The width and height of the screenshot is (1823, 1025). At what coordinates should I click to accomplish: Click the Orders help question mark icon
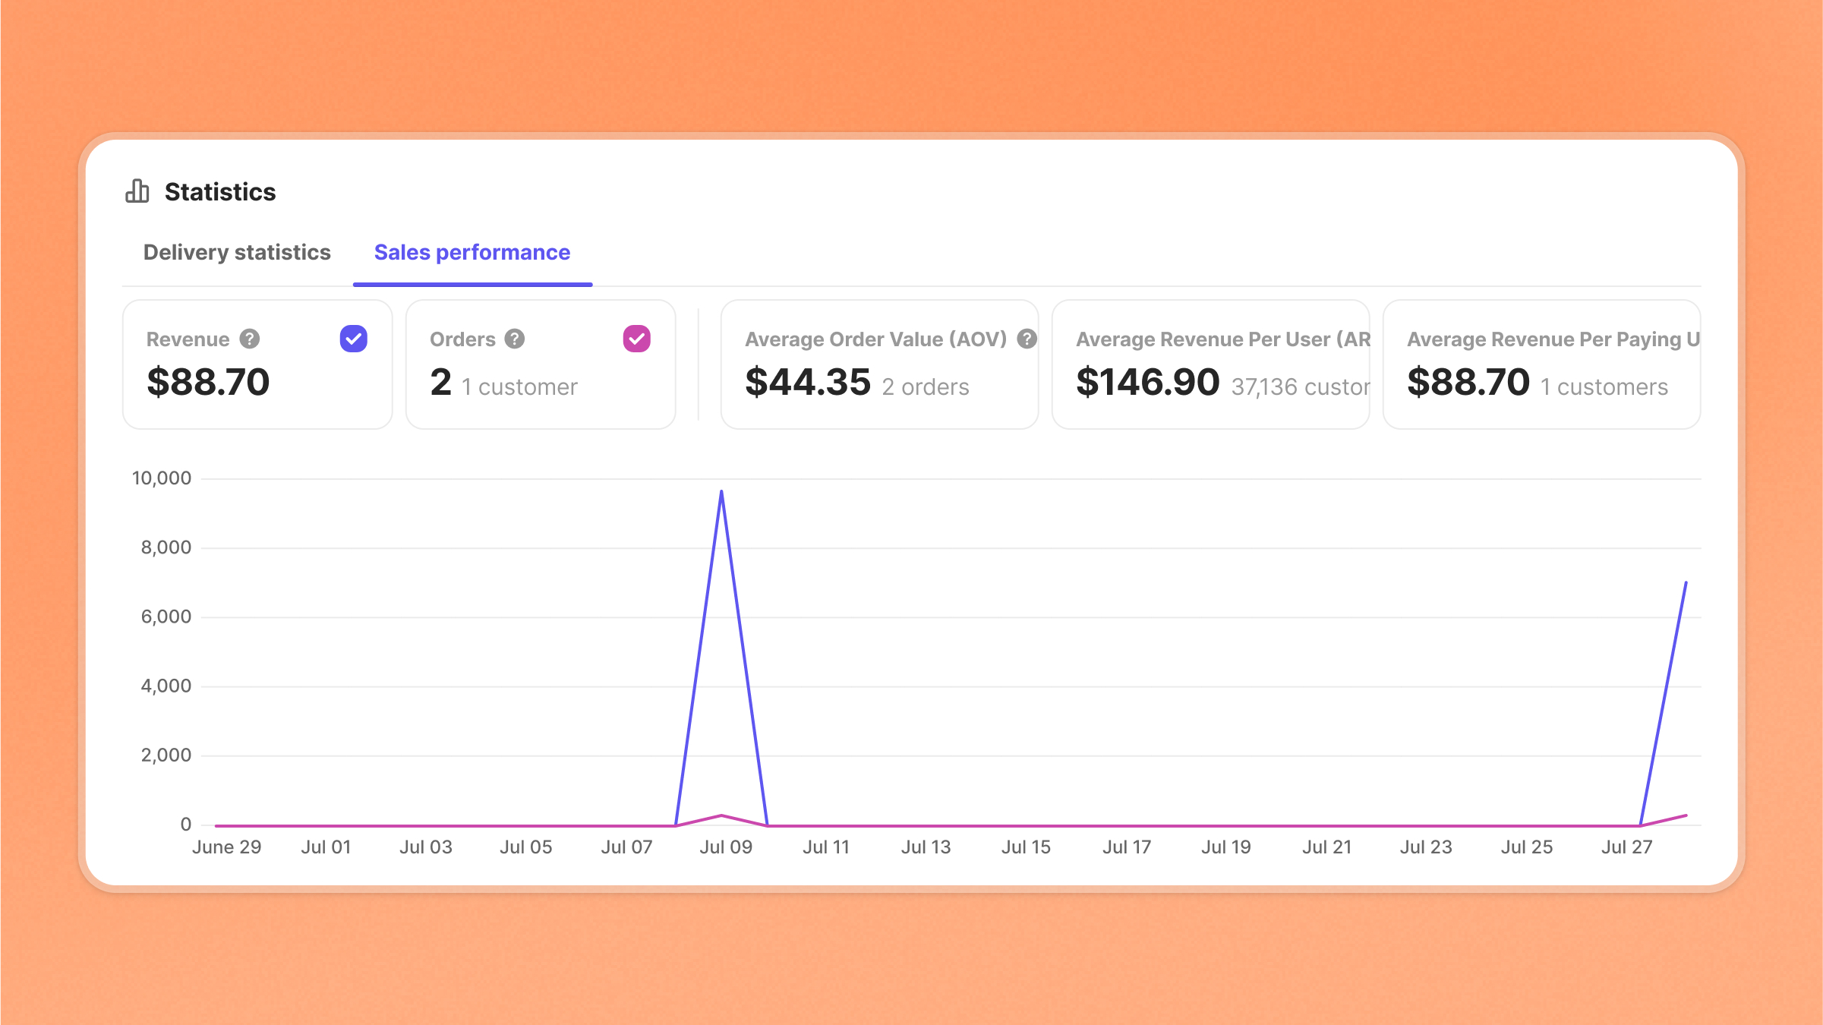(515, 339)
